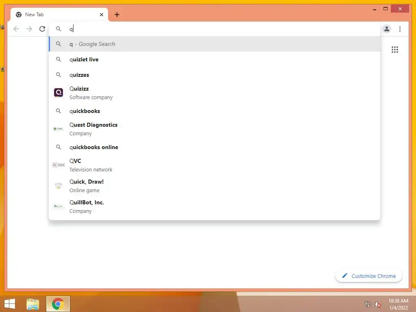Select the 'quizzes' suggestion
The width and height of the screenshot is (416, 312).
pyautogui.click(x=214, y=75)
